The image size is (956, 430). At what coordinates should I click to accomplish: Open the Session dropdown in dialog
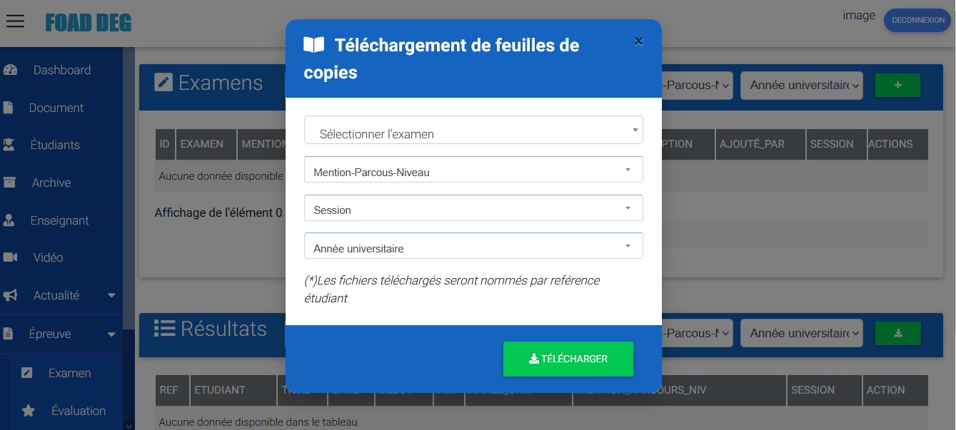pyautogui.click(x=473, y=208)
